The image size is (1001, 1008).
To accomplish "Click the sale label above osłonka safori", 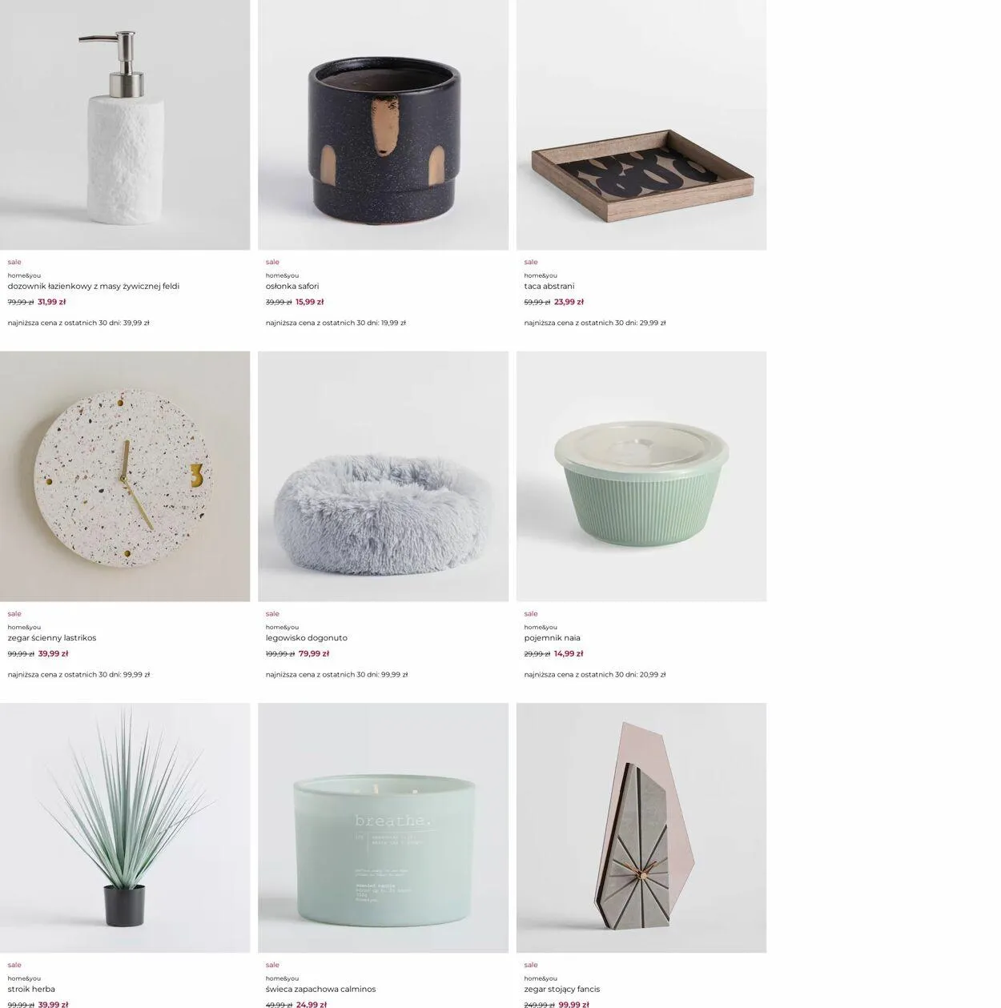I will (272, 262).
